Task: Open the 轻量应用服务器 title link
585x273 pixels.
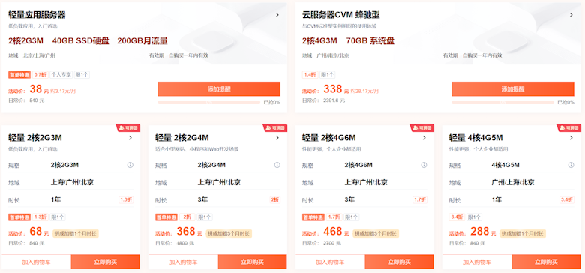Action: click(x=37, y=15)
